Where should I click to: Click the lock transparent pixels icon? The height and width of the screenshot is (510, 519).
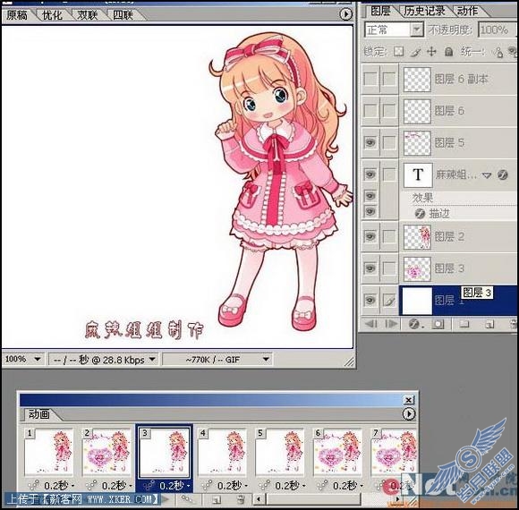(398, 52)
